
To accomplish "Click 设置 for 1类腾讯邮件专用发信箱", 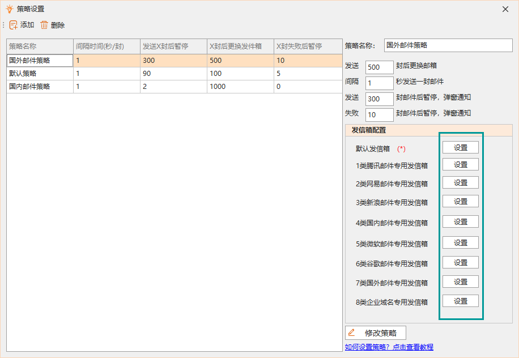I will (x=461, y=164).
